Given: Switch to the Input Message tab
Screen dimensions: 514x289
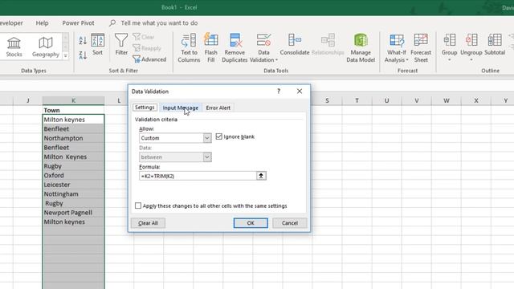Looking at the screenshot, I should pyautogui.click(x=180, y=108).
